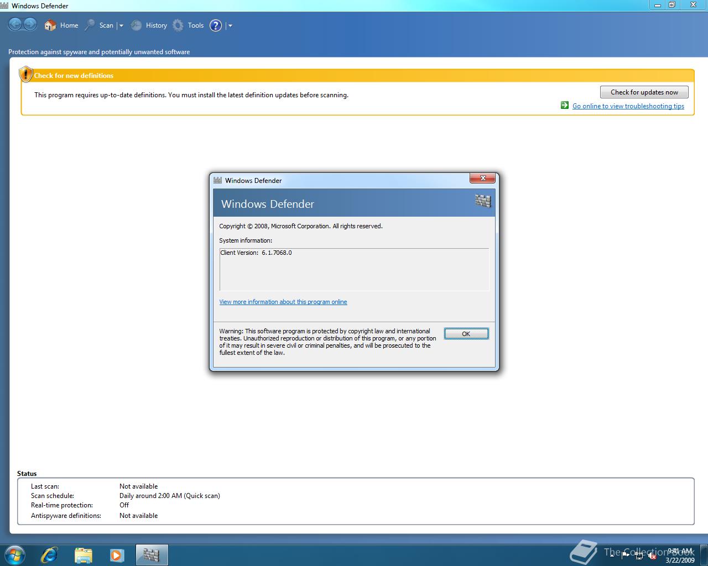Restore down the main Defender window
The image size is (708, 566).
tap(672, 5)
